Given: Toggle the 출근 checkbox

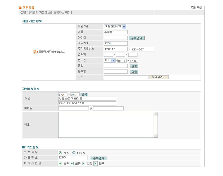Looking at the screenshot, I should (x=61, y=163).
